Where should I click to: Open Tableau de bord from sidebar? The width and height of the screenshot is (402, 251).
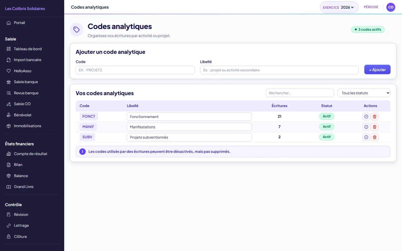point(32,49)
